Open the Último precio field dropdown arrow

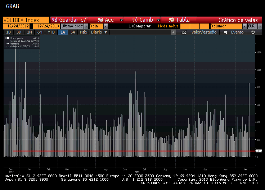(86, 26)
